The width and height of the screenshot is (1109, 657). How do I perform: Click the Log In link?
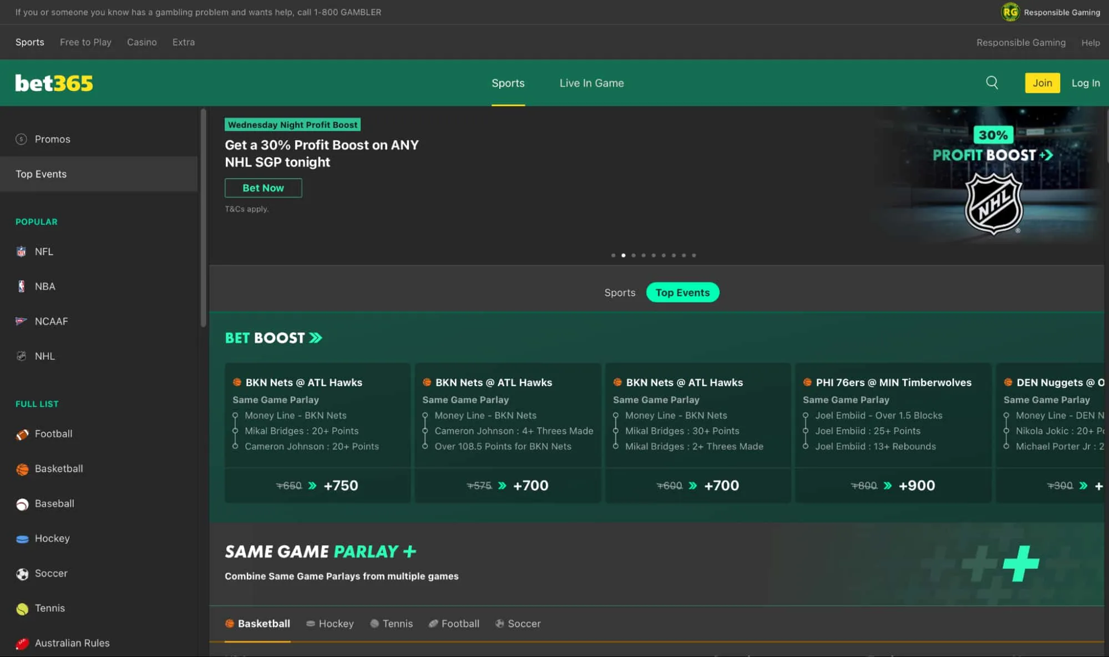click(x=1085, y=83)
